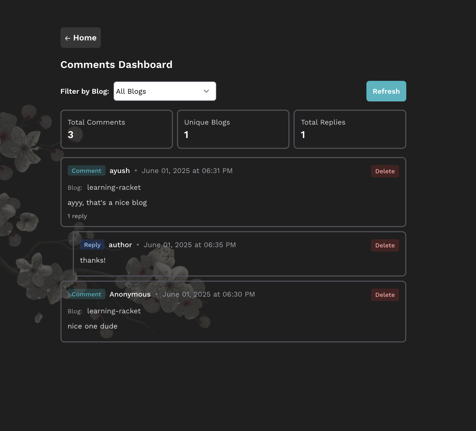Screen dimensions: 476x431
Task: Select the Unique Blogs stat card
Action: tap(233, 129)
